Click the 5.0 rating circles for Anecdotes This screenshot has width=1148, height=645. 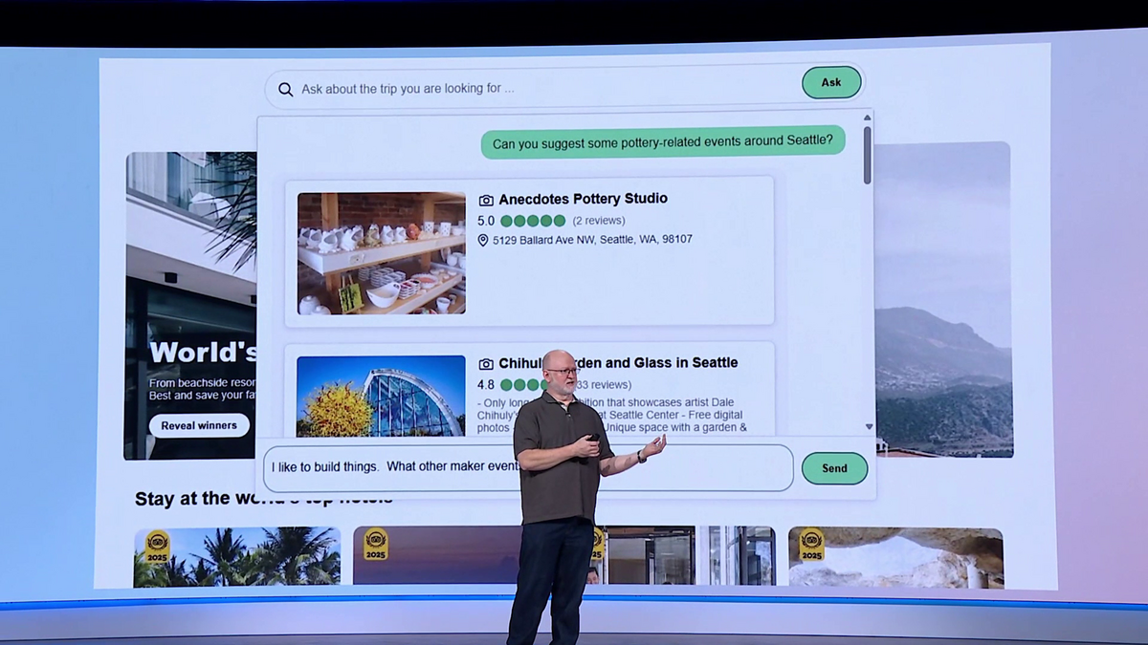coord(533,221)
